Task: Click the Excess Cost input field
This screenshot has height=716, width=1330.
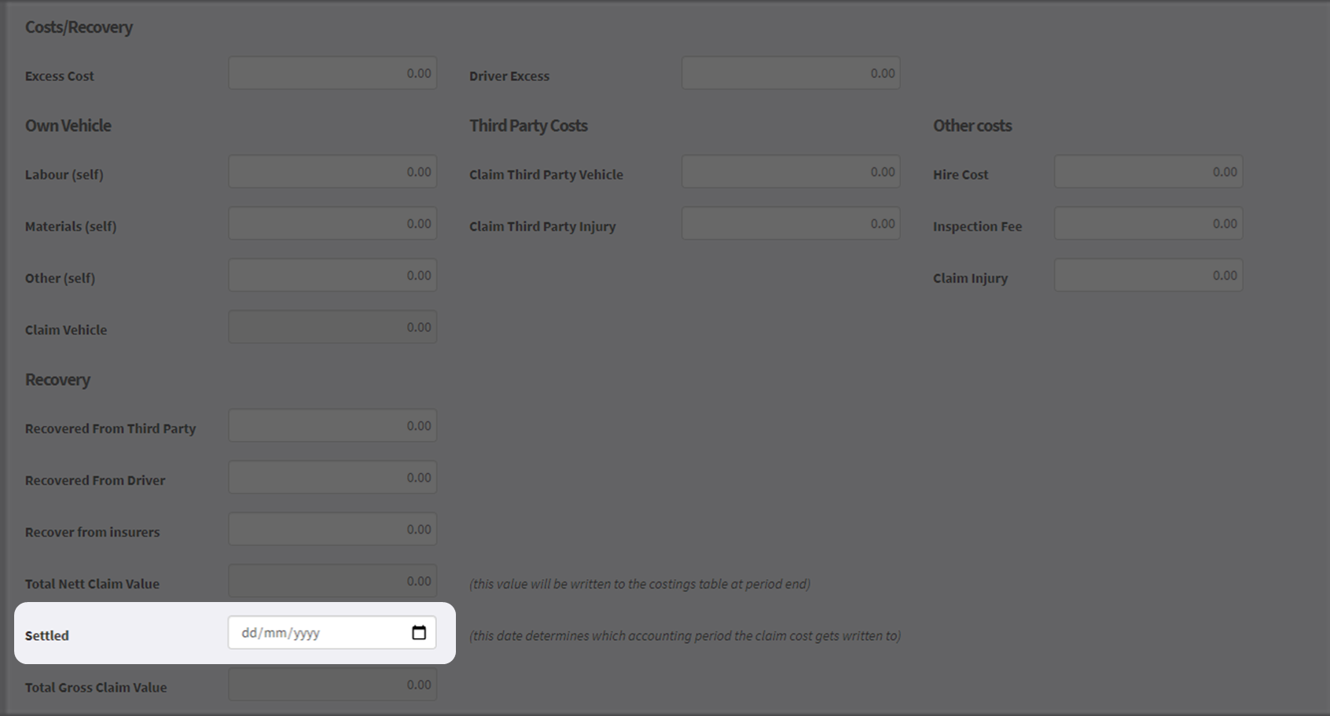Action: click(332, 73)
